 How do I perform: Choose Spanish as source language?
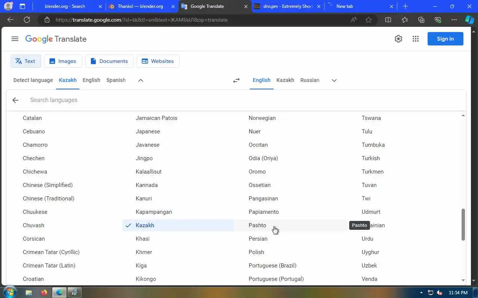[x=116, y=80]
